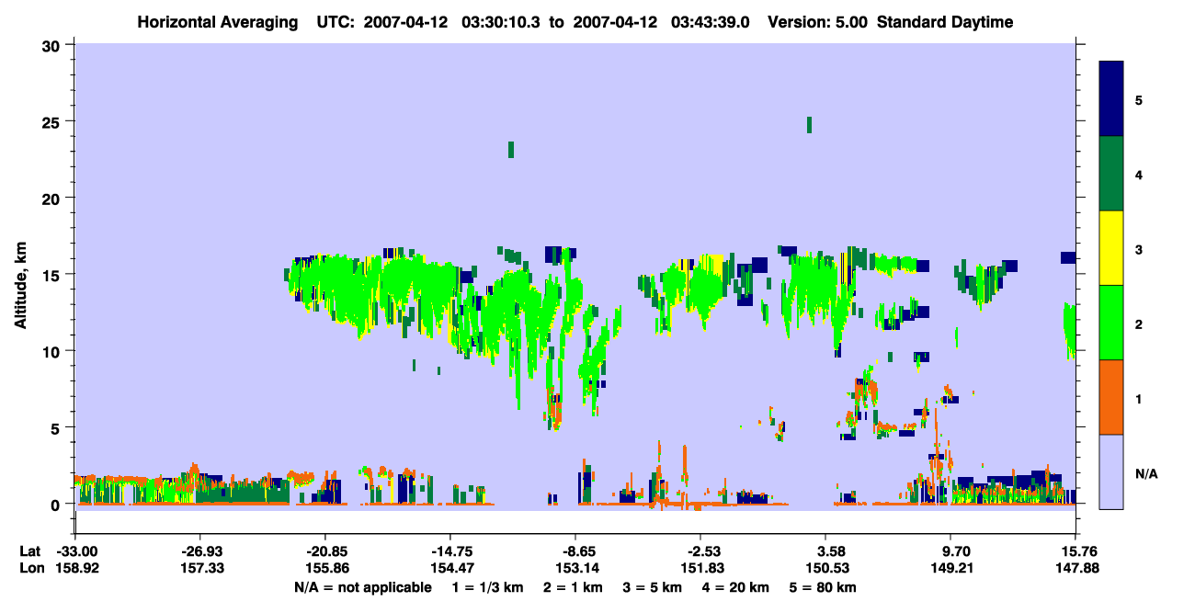Click the longitude value 149.21

click(950, 568)
